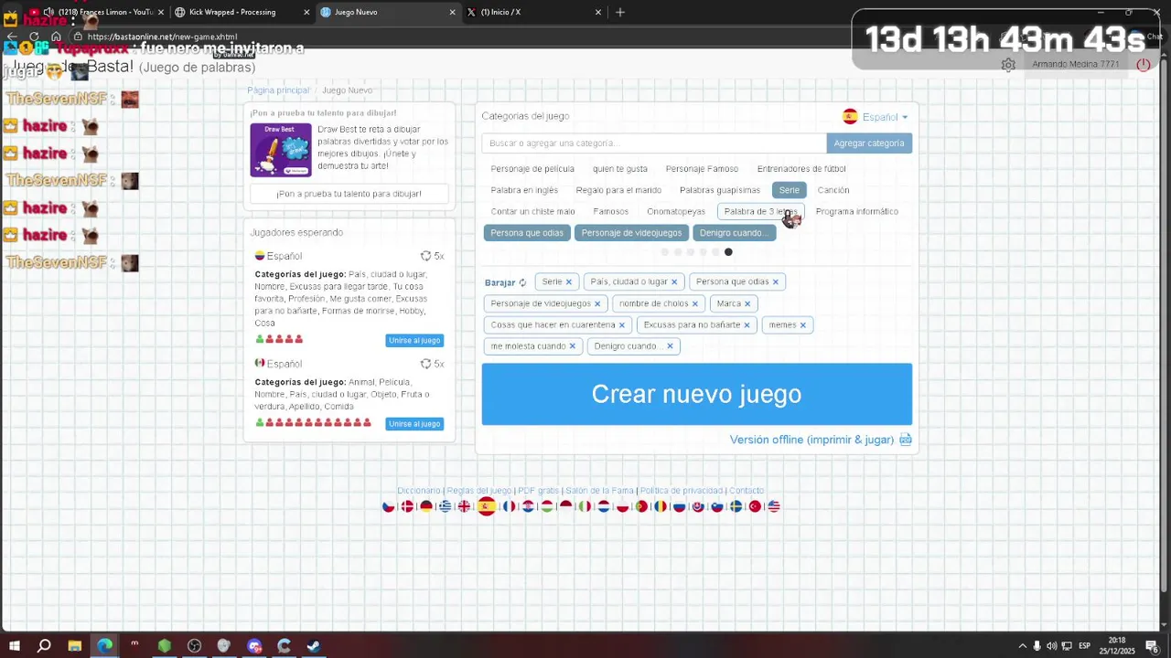This screenshot has width=1171, height=658.
Task: Click the Windows Start button
Action: (15, 645)
